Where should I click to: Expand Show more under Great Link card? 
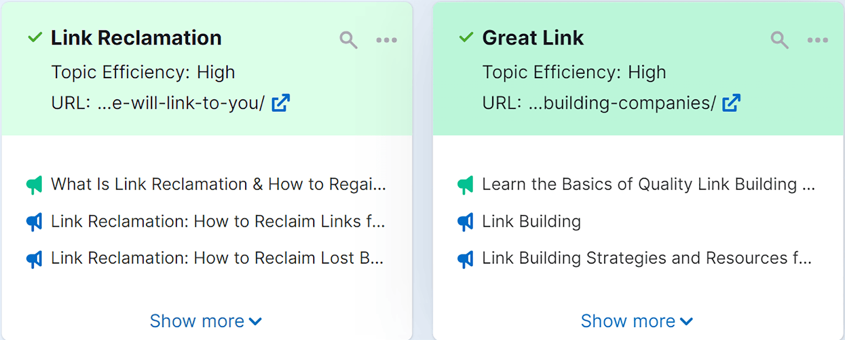click(x=636, y=321)
